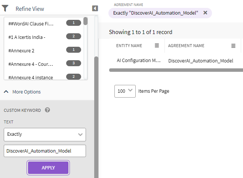Select ##WordAI Clause filter item
243x178 pixels.
31,24
